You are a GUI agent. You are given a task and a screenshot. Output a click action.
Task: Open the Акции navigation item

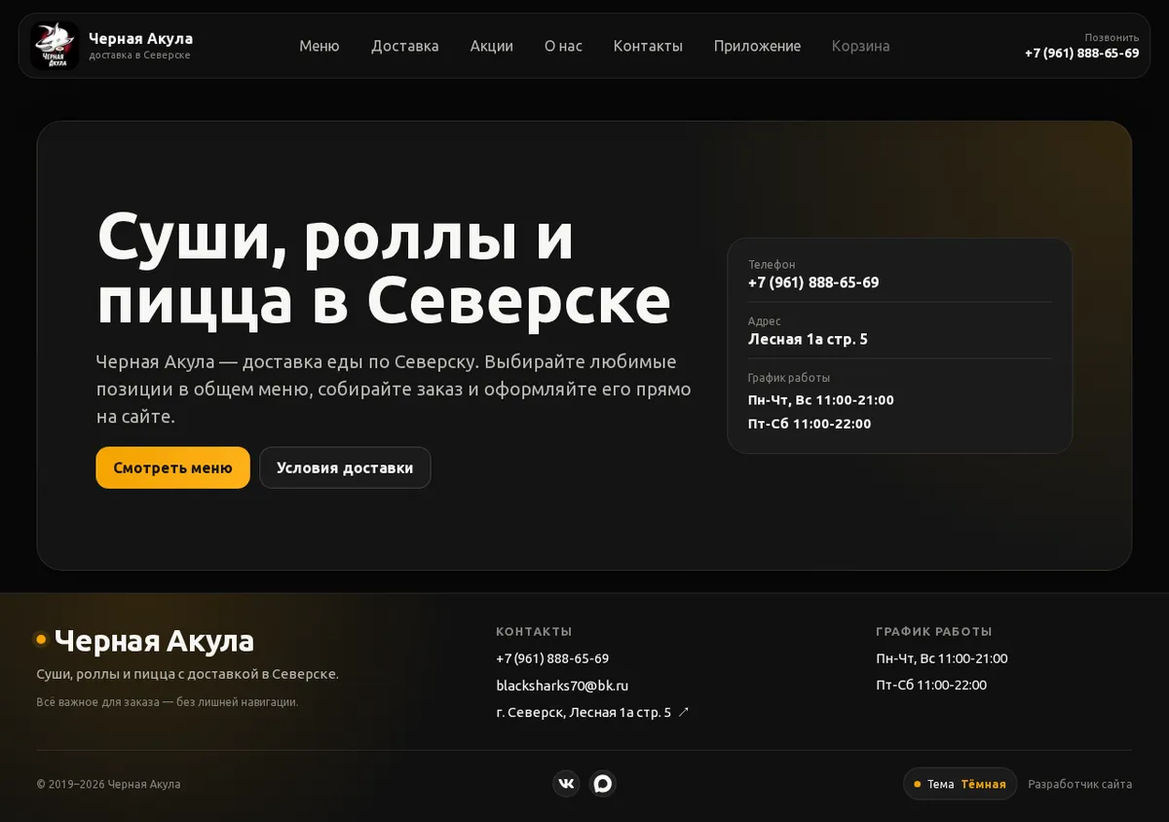click(492, 46)
